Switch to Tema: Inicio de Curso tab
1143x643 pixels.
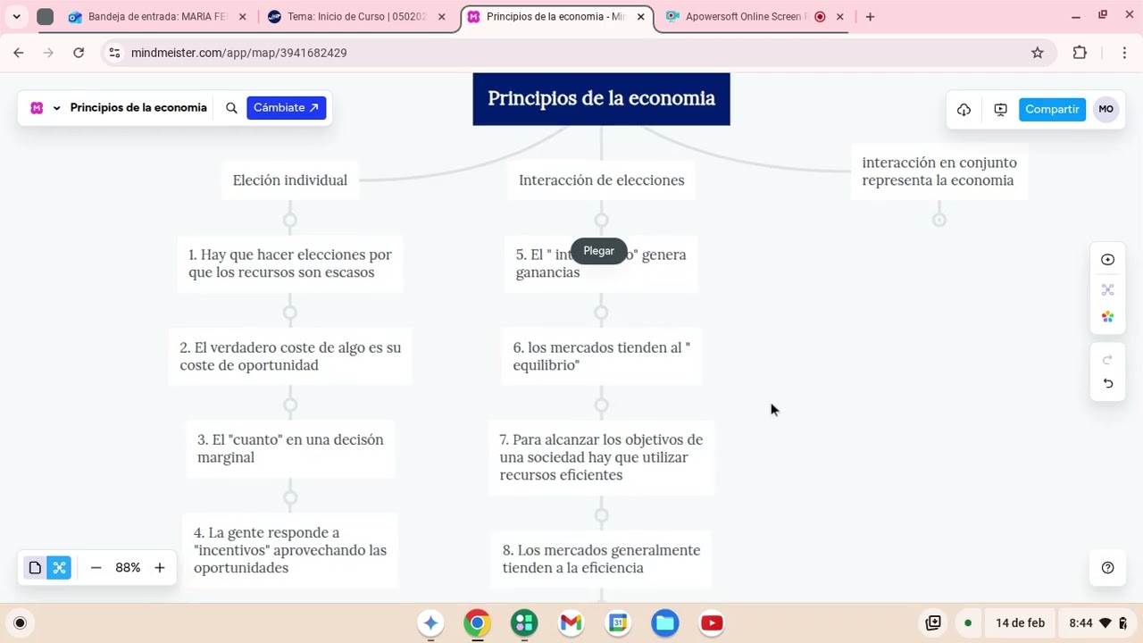click(355, 17)
